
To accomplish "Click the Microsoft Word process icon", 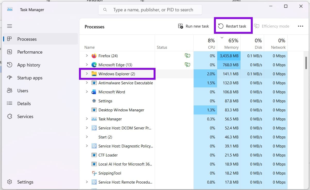I will click(94, 92).
